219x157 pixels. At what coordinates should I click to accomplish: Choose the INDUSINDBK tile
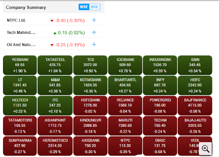tap(160, 65)
